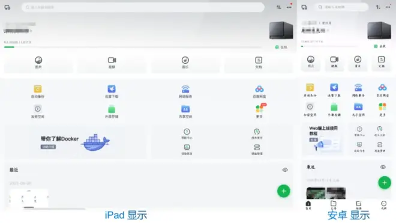Click the search field in iPad view
This screenshot has height=223, width=396.
pyautogui.click(x=143, y=7)
